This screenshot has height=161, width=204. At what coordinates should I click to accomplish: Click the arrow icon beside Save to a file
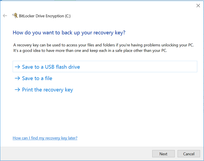[17, 78]
